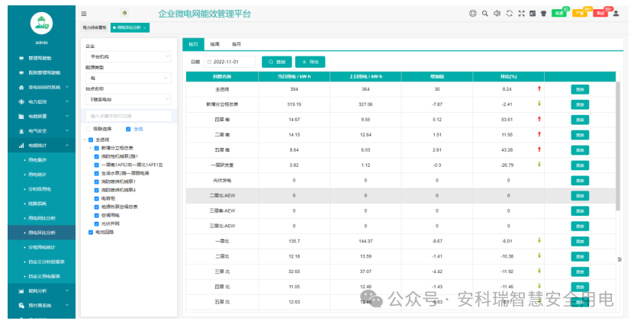The image size is (634, 324).
Task: Open the 能源类型 dropdown showing 电
Action: (128, 78)
